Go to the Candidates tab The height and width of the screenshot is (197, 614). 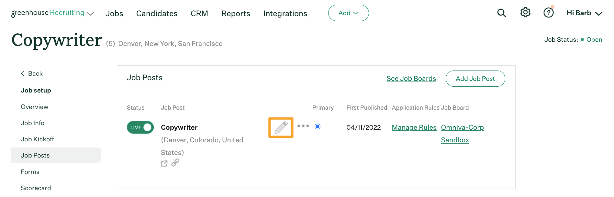click(157, 14)
